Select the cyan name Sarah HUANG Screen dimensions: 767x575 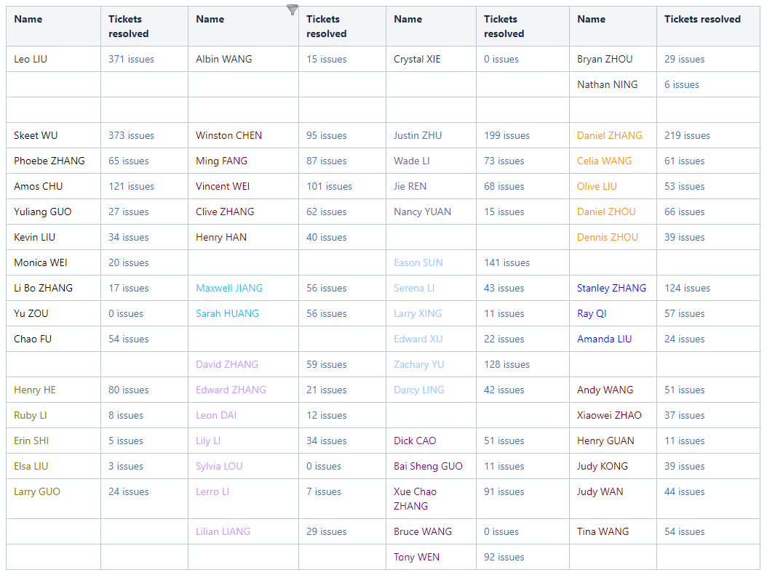pos(228,313)
